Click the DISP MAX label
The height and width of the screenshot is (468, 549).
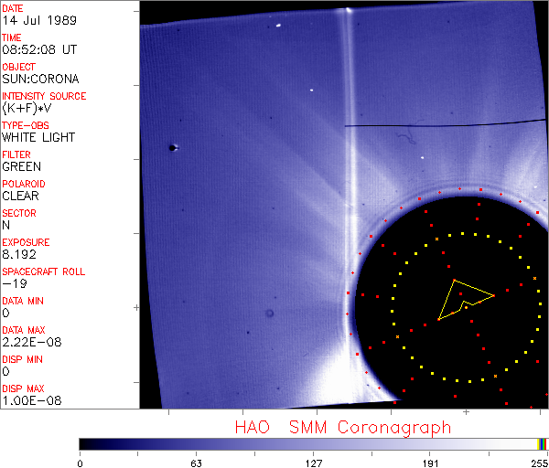(x=23, y=388)
